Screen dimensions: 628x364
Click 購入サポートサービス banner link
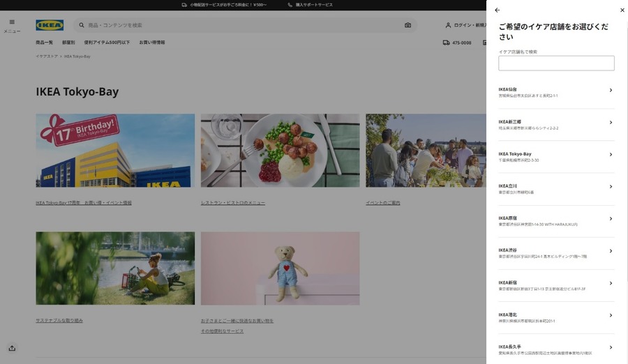pos(314,5)
